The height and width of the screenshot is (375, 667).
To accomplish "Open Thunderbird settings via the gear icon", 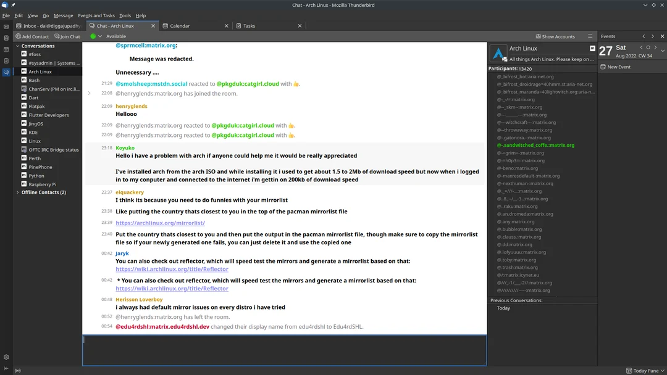I will point(6,356).
